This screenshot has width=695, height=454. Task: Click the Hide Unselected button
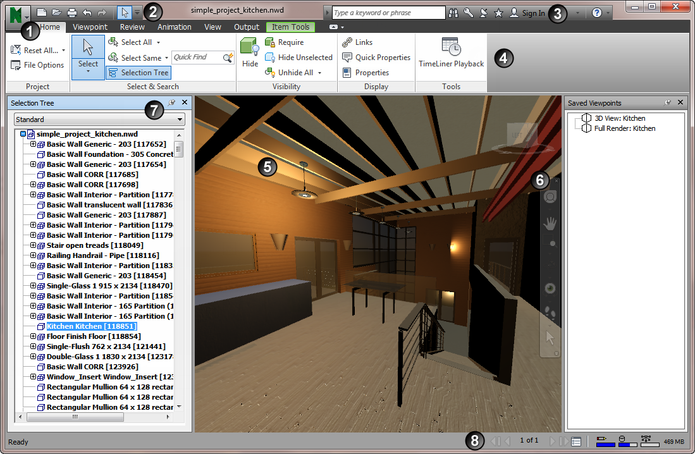tap(298, 57)
